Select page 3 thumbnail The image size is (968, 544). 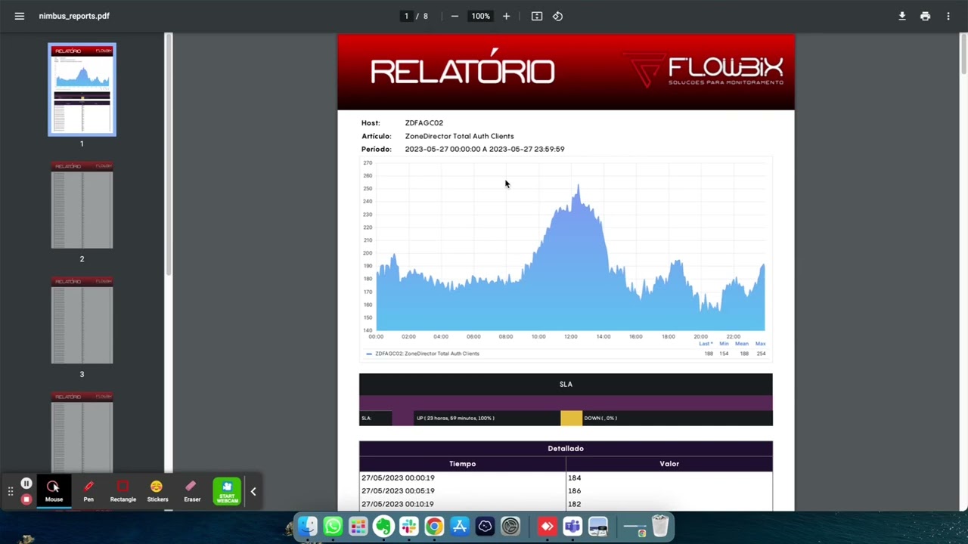(82, 320)
